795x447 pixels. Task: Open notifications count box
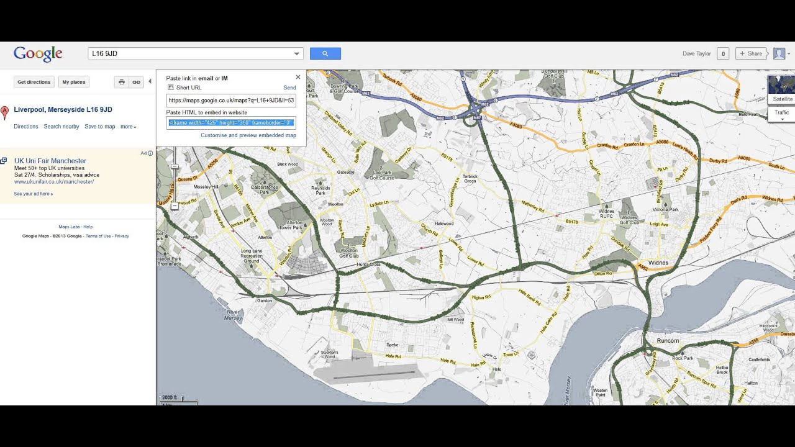point(723,53)
